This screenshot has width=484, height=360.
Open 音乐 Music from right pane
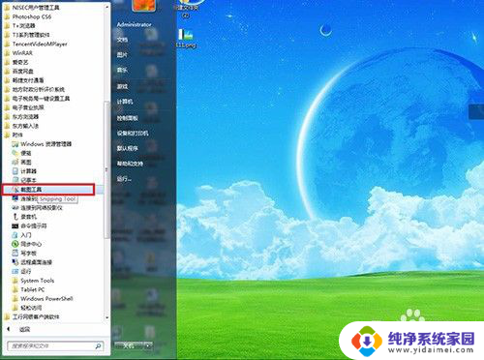click(x=122, y=70)
